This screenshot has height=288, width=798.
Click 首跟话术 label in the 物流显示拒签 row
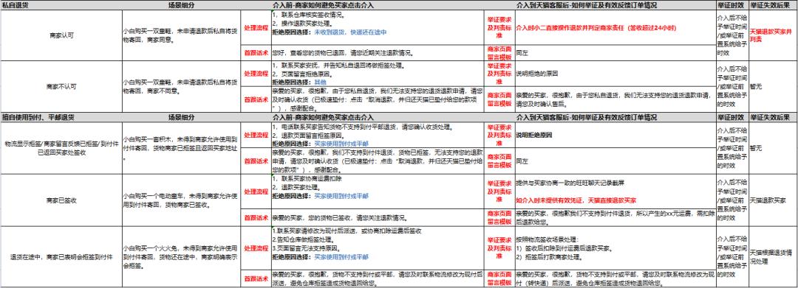click(x=255, y=161)
